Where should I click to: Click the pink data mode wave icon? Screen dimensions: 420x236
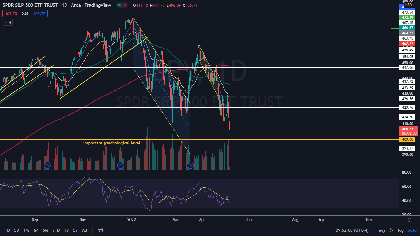pyautogui.click(x=125, y=5)
